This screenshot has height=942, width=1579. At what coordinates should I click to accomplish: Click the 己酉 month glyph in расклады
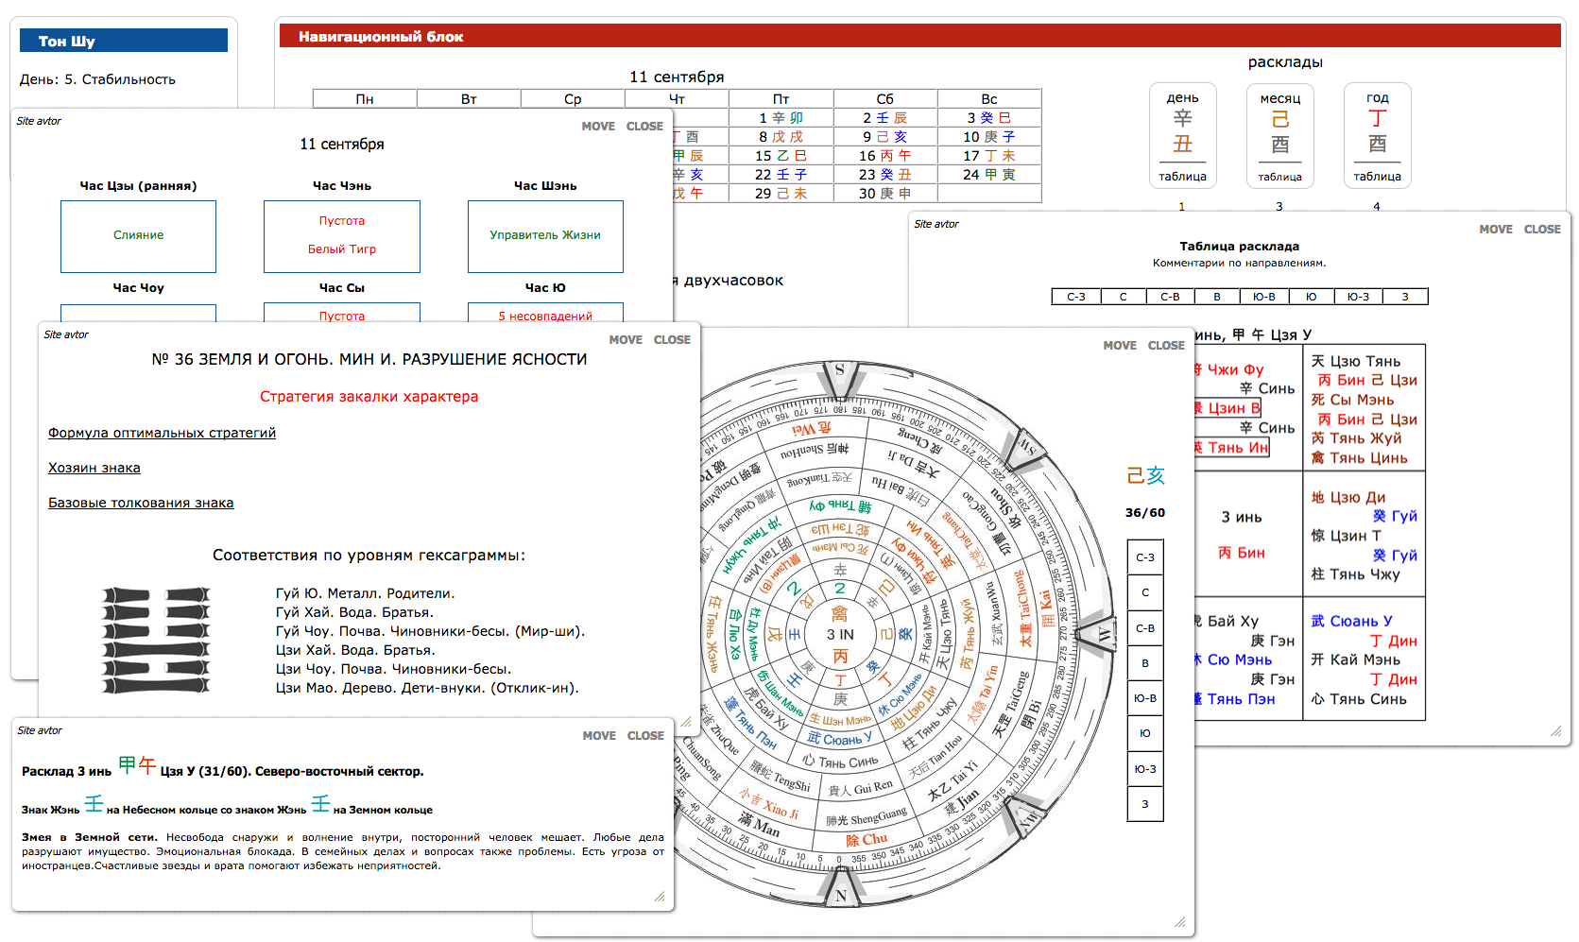tap(1279, 131)
